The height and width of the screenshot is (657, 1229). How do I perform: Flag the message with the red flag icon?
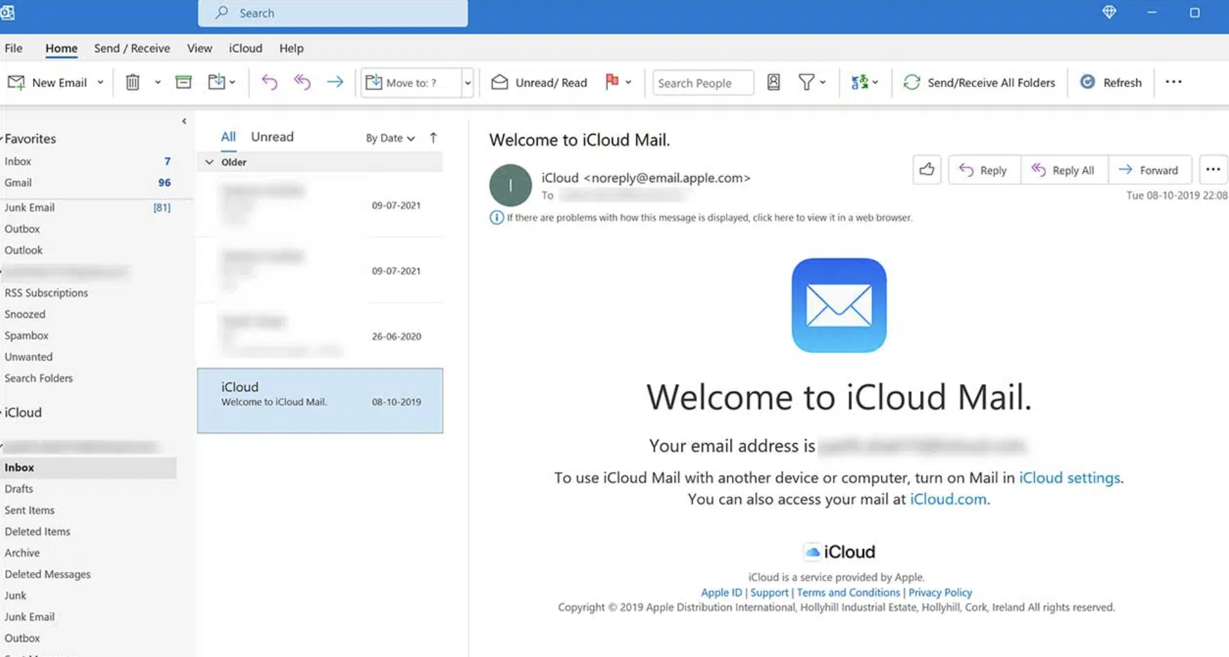(x=612, y=82)
